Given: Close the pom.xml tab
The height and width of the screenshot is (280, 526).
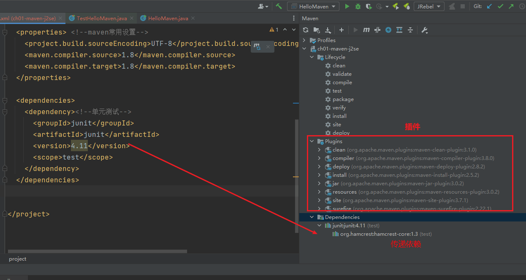Looking at the screenshot, I should tap(60, 18).
